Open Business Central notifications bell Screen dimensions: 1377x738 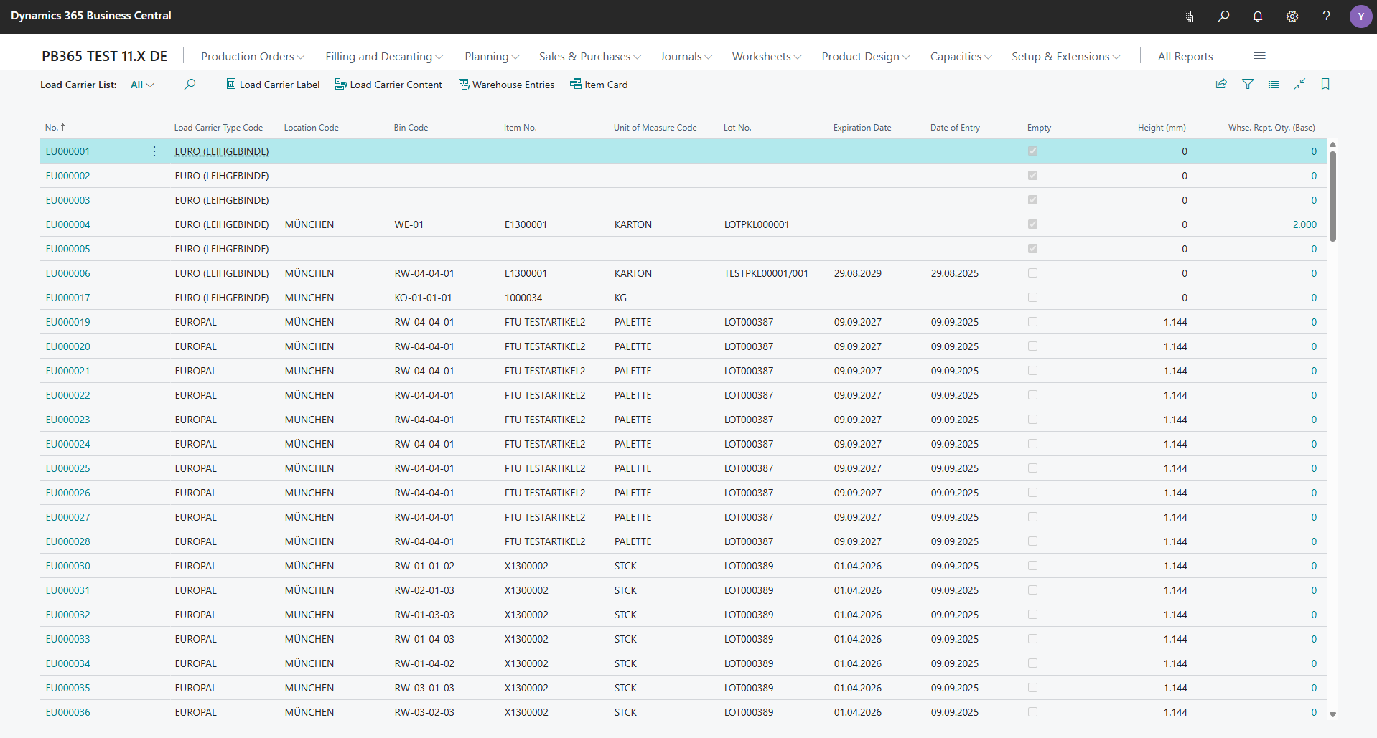click(1258, 16)
